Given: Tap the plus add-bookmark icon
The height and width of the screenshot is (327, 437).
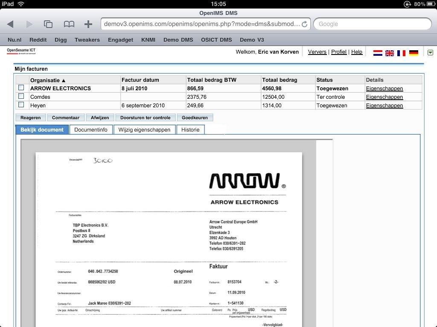Looking at the screenshot, I should click(88, 24).
